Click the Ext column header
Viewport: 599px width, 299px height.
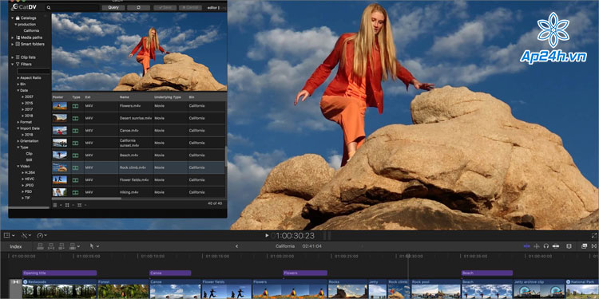[88, 97]
